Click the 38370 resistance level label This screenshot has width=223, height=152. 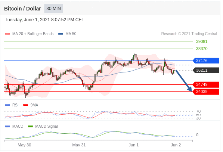tap(202, 49)
